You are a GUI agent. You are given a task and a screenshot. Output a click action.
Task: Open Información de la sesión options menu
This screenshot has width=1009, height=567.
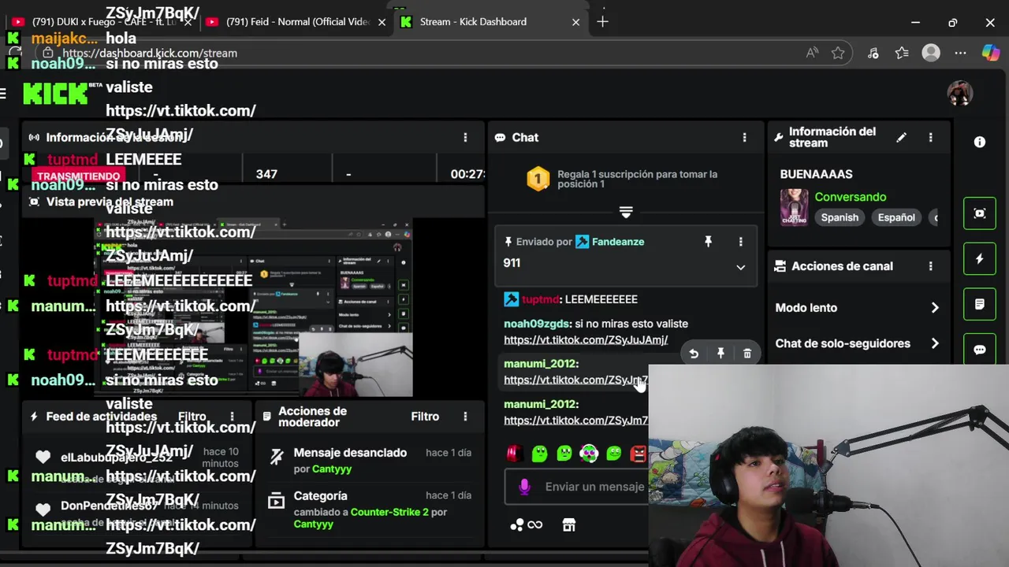pos(465,137)
